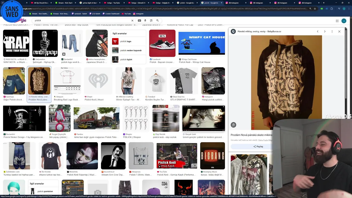Screen dimensions: 352x198
Task: Switch to 'All Djs Should Know' tab
Action: point(41,3)
